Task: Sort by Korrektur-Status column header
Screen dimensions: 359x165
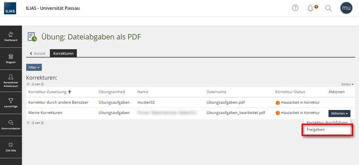Action: tap(290, 92)
